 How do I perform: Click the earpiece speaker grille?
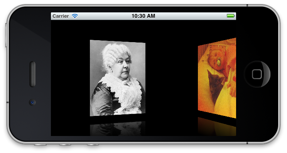pyautogui.click(x=32, y=74)
